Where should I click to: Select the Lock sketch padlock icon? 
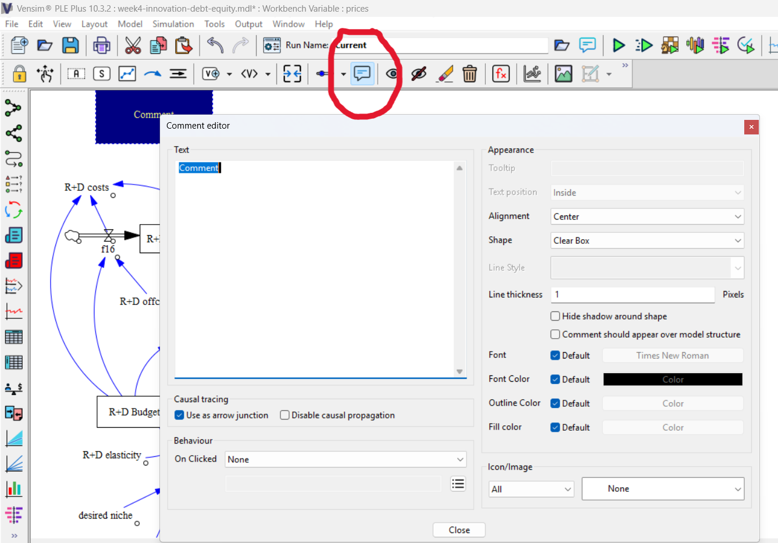[19, 74]
